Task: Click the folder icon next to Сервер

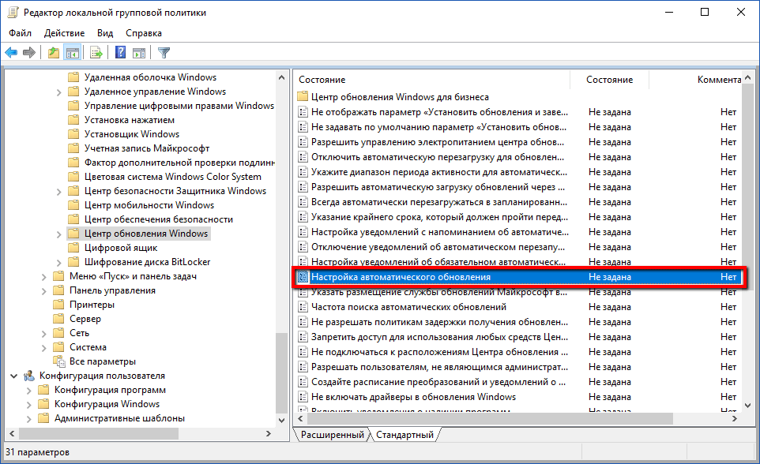Action: 58,319
